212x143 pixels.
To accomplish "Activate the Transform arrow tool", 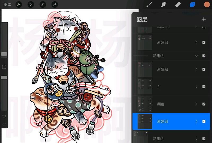I will coord(55,5).
